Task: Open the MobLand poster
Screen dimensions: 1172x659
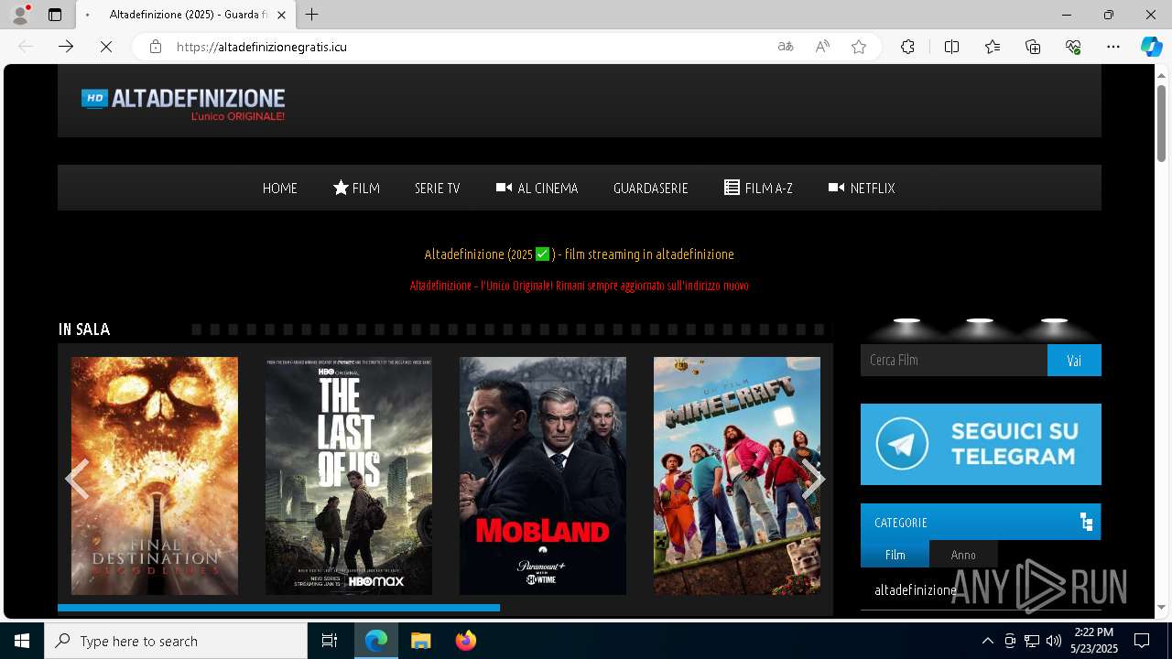Action: [x=543, y=476]
